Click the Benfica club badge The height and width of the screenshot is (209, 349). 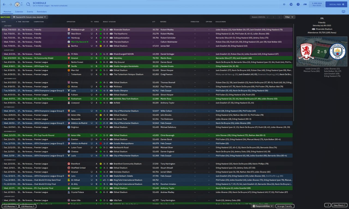click(x=68, y=46)
